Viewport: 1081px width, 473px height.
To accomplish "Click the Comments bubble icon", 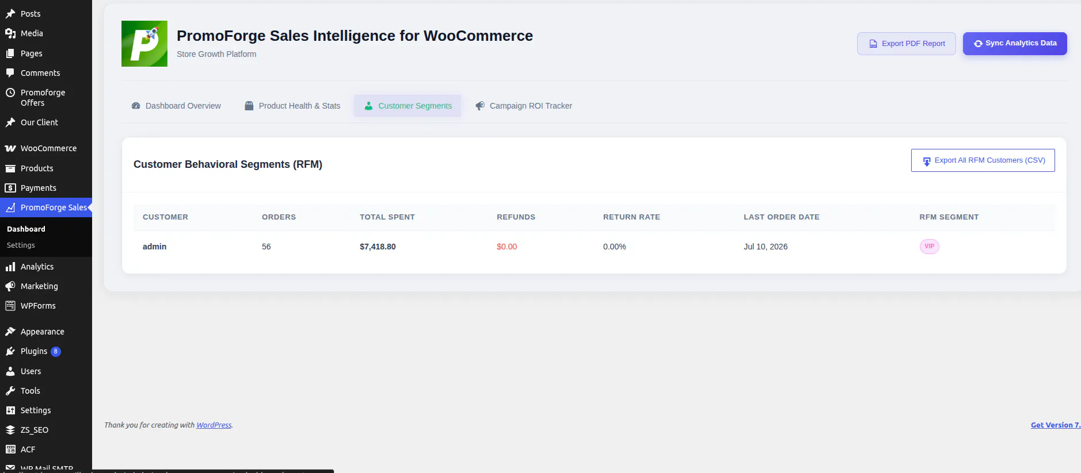I will 10,73.
